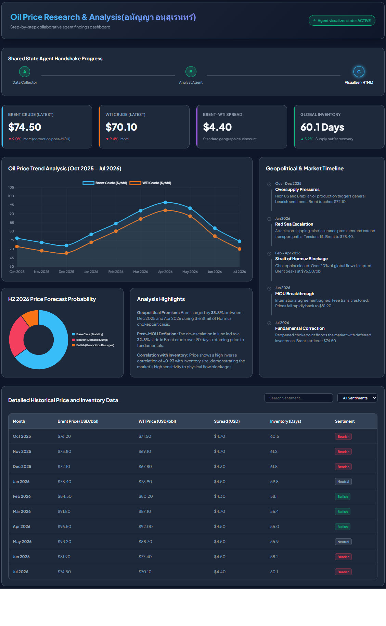Click the Global Inventory card
Image resolution: width=386 pixels, height=626 pixels.
pos(339,127)
